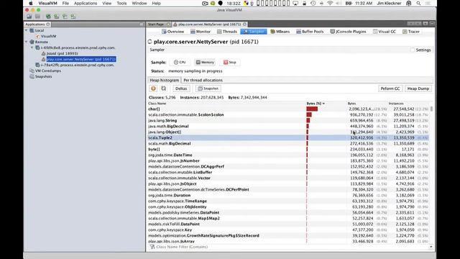Click the Monitor tab icon
The height and width of the screenshot is (259, 460).
[193, 32]
